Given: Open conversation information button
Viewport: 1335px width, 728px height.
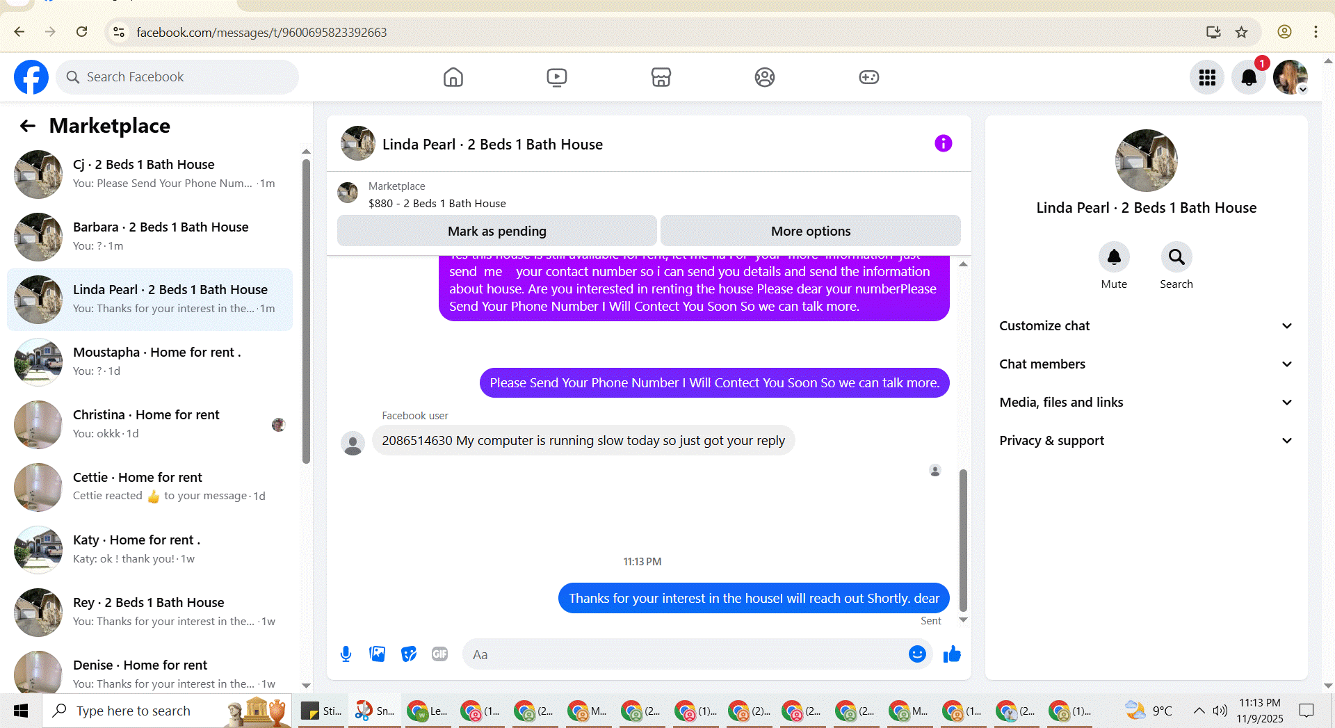Looking at the screenshot, I should point(943,143).
